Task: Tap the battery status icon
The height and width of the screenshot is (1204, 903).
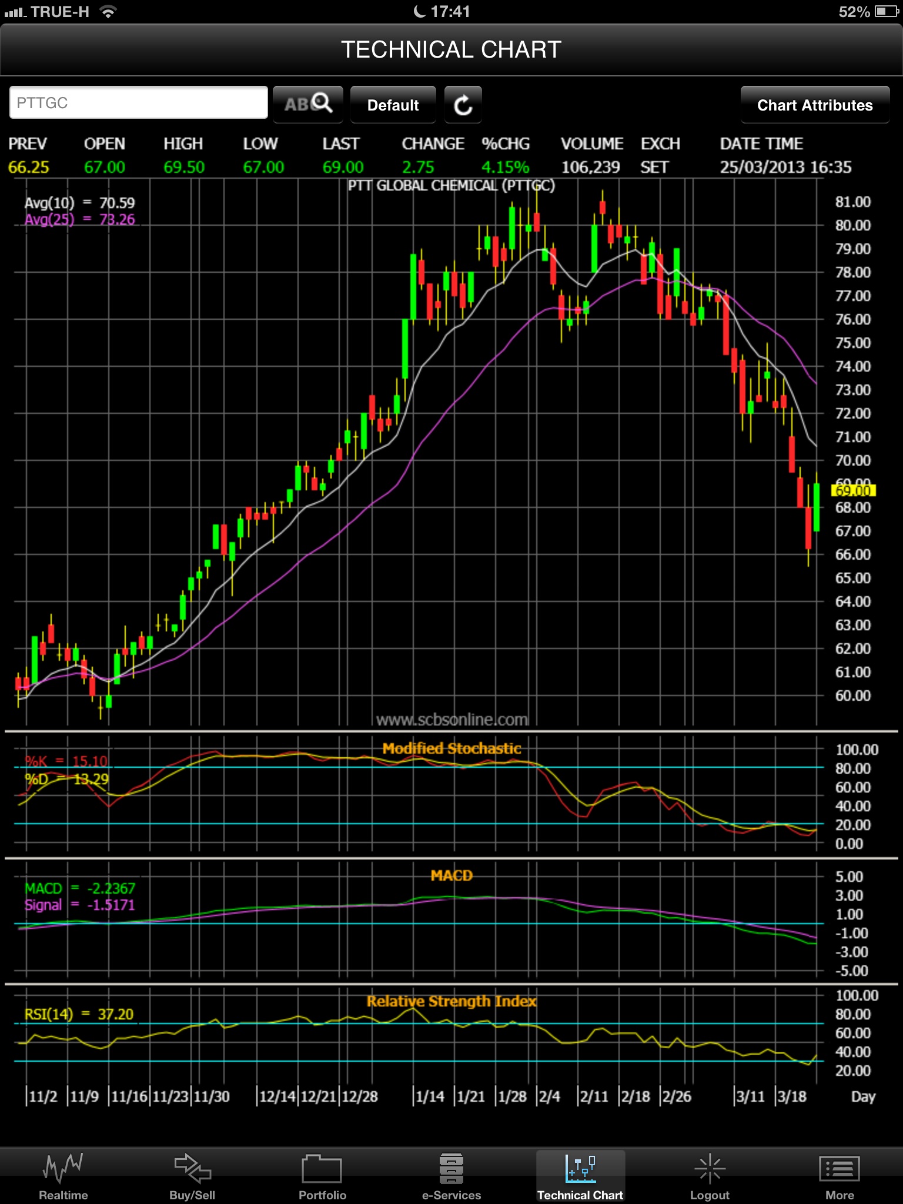Action: coord(887,11)
